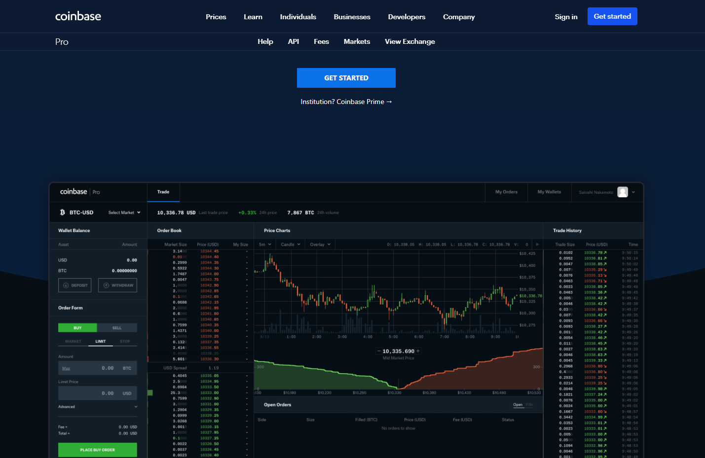Open the Satoshi Nakamoto profile avatar

[x=623, y=192]
